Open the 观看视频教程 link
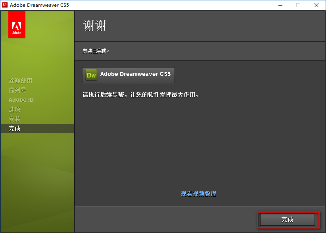This screenshot has width=326, height=240. point(198,194)
